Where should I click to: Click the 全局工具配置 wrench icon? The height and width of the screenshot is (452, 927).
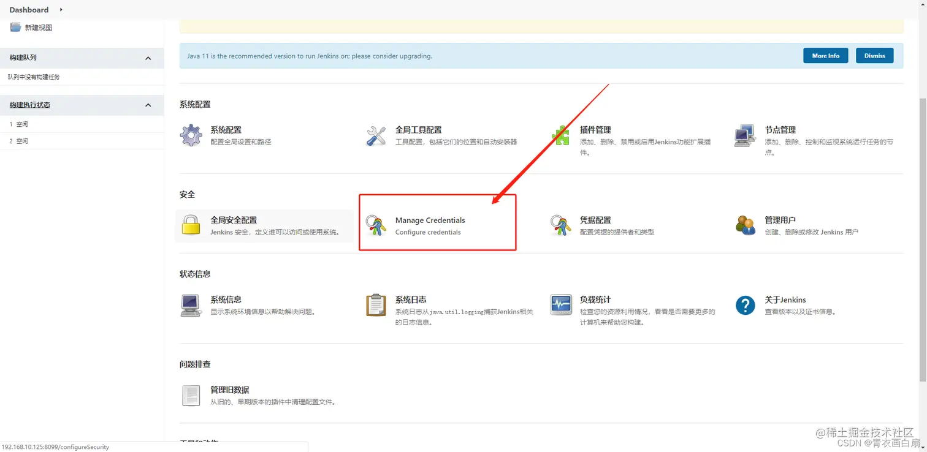(376, 135)
